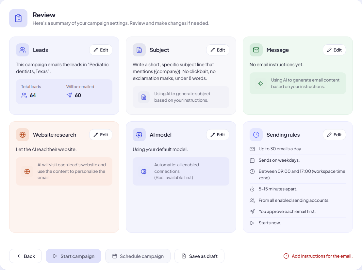Click the "Let the AI read their website." text

coord(46,149)
